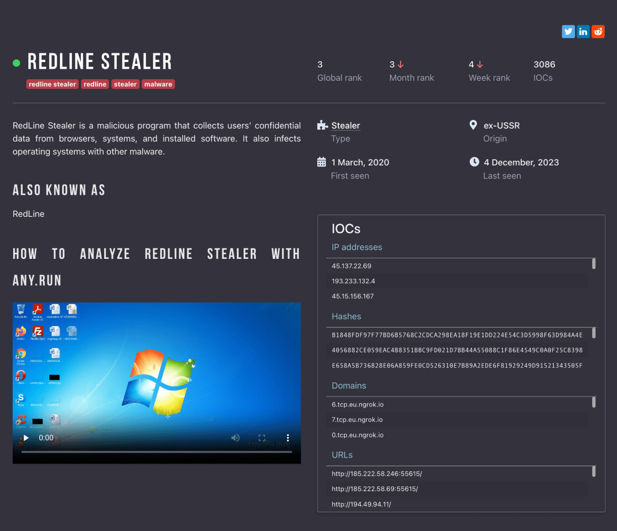
Task: Share the page on Twitter
Action: (x=568, y=32)
